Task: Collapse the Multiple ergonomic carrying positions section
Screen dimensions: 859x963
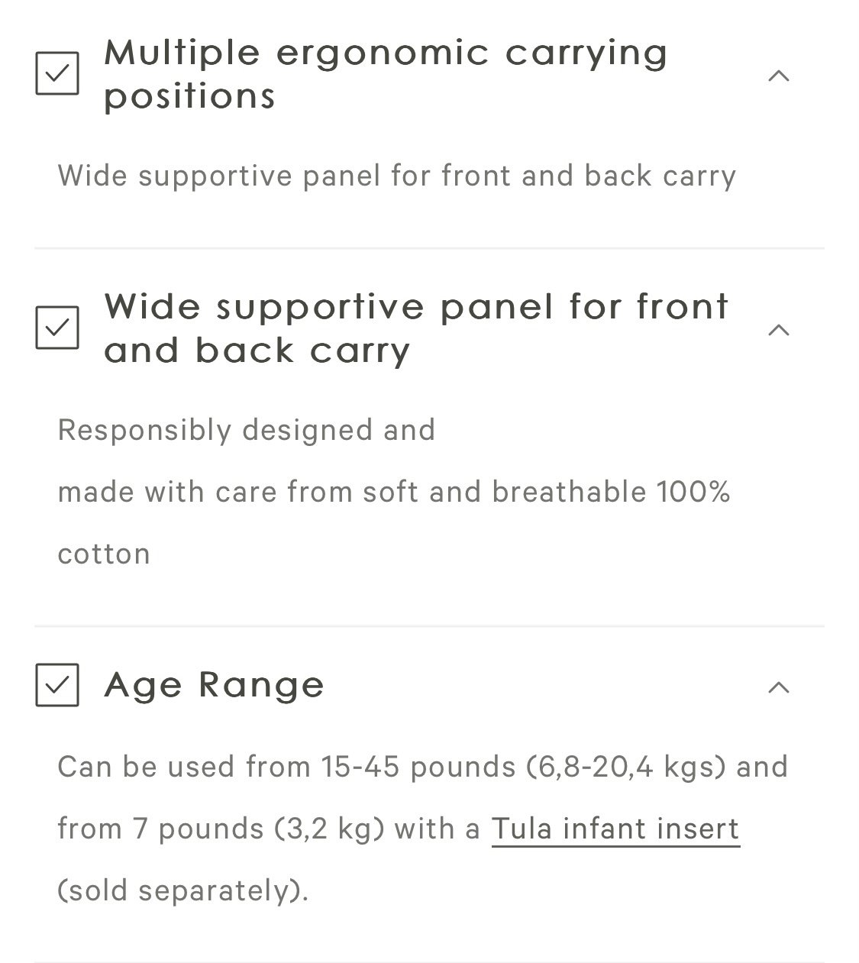Action: click(778, 75)
